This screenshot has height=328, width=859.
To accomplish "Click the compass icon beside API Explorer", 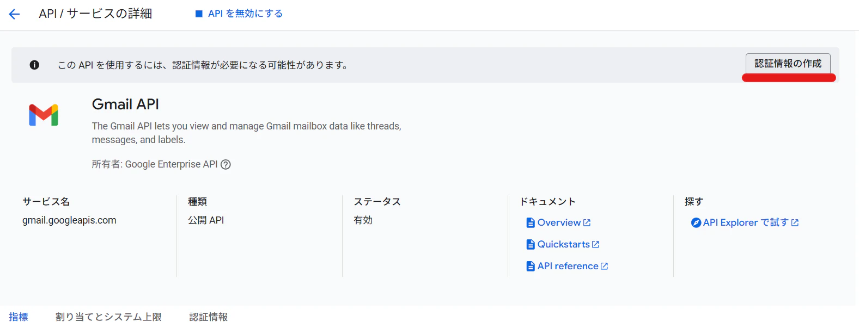I will coord(696,222).
